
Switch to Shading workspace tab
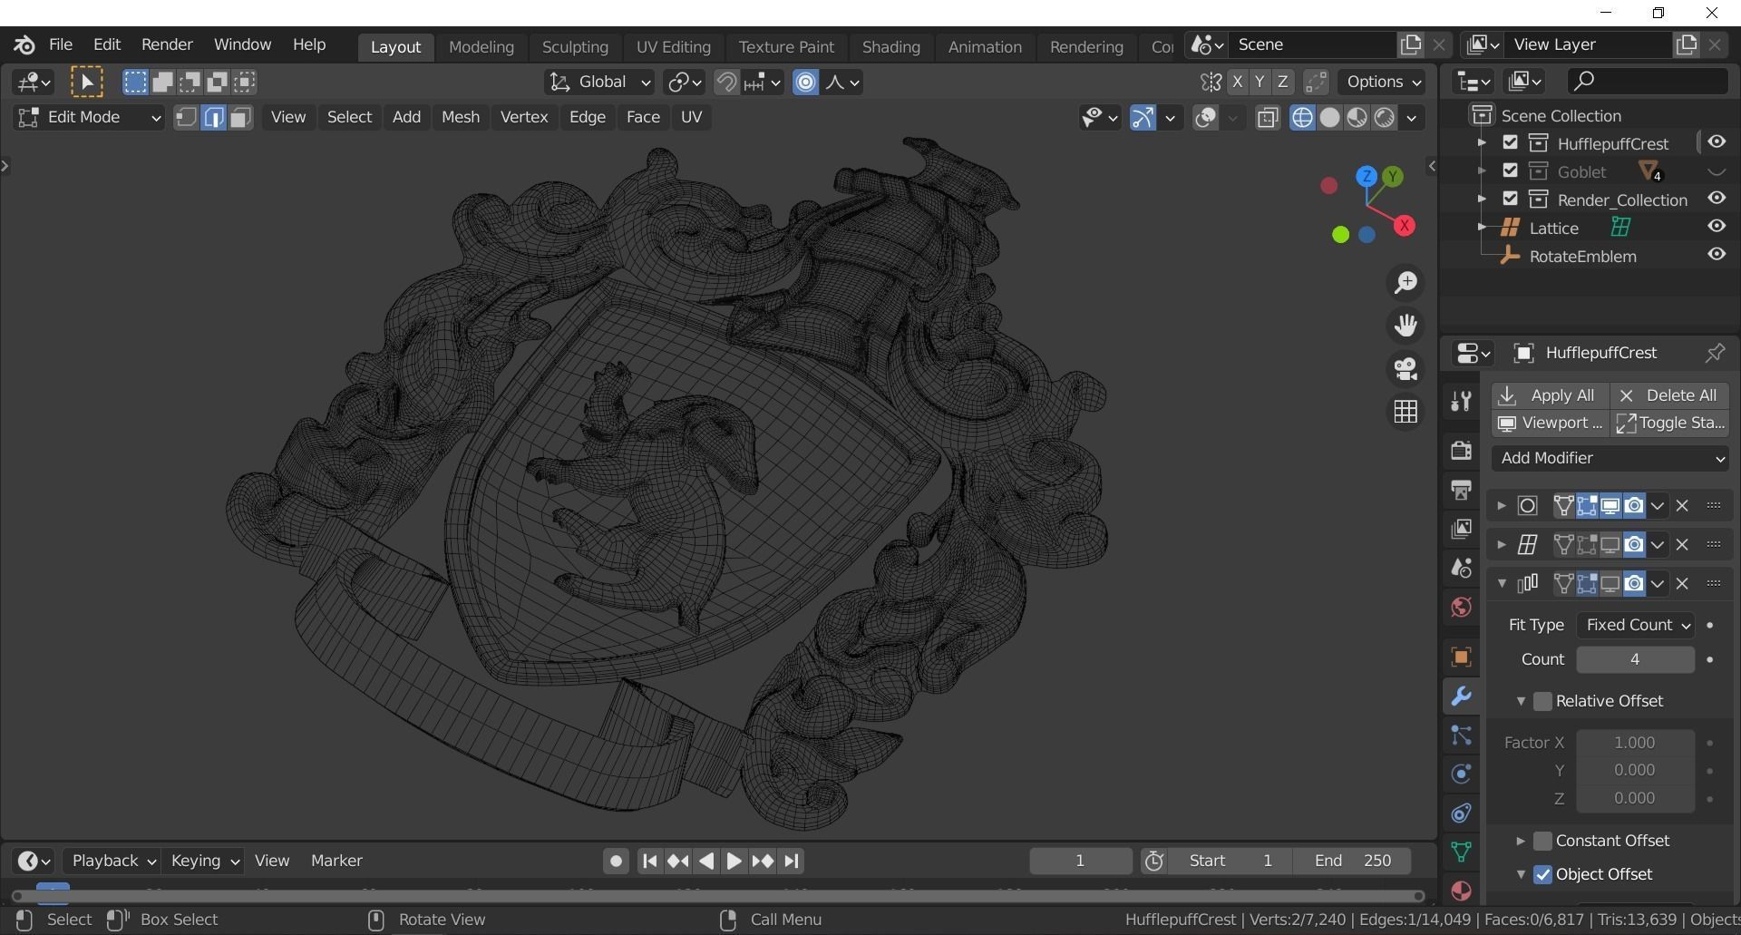tap(890, 47)
